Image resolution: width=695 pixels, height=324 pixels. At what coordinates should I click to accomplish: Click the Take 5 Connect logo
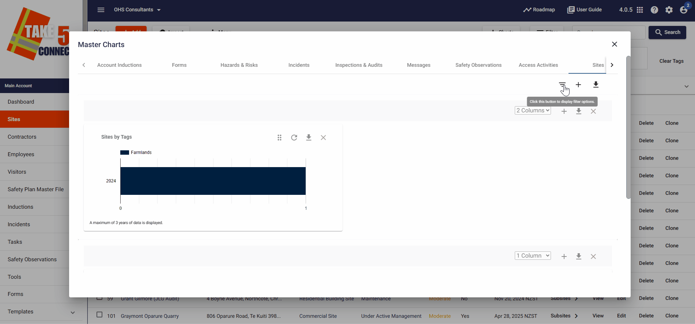coord(38,35)
